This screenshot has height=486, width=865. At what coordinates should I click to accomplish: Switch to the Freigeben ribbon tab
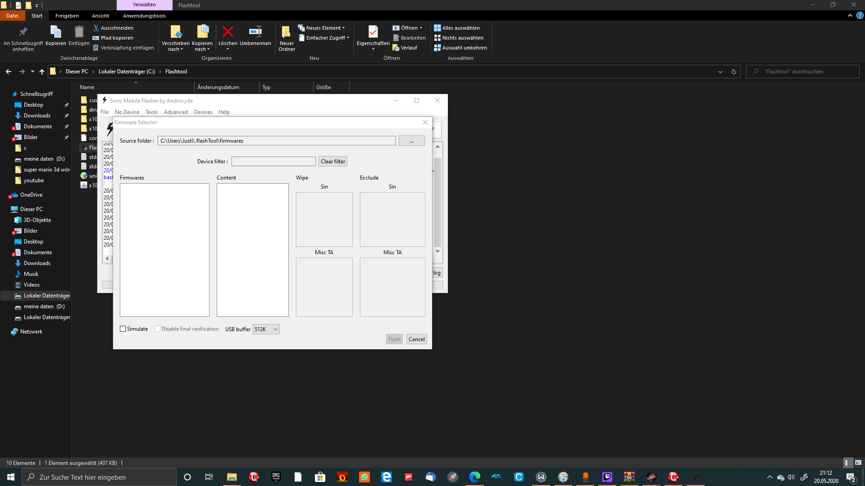[x=67, y=16]
